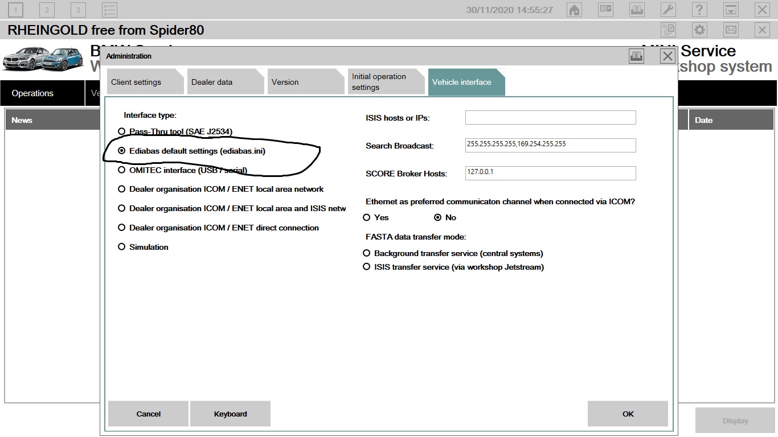
Task: Click the Display button in main window
Action: [x=735, y=421]
